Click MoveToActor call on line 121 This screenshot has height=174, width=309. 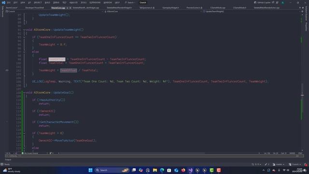[x=65, y=141]
